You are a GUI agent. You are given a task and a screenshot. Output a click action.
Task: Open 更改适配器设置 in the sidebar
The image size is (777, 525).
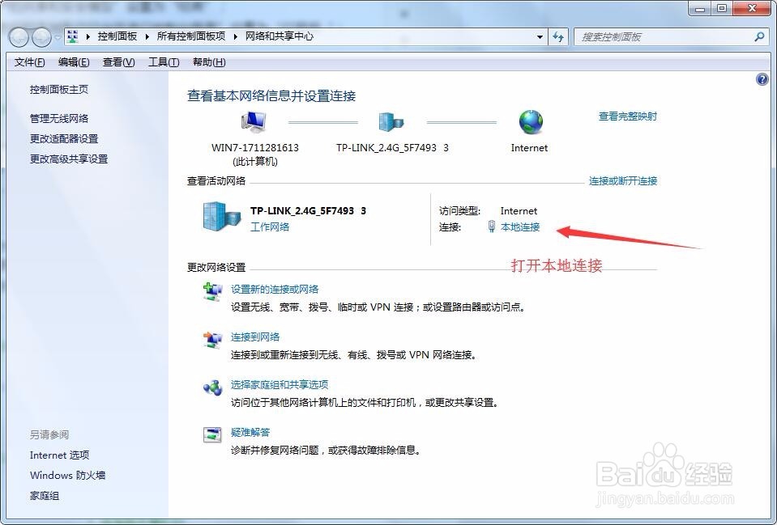[63, 138]
